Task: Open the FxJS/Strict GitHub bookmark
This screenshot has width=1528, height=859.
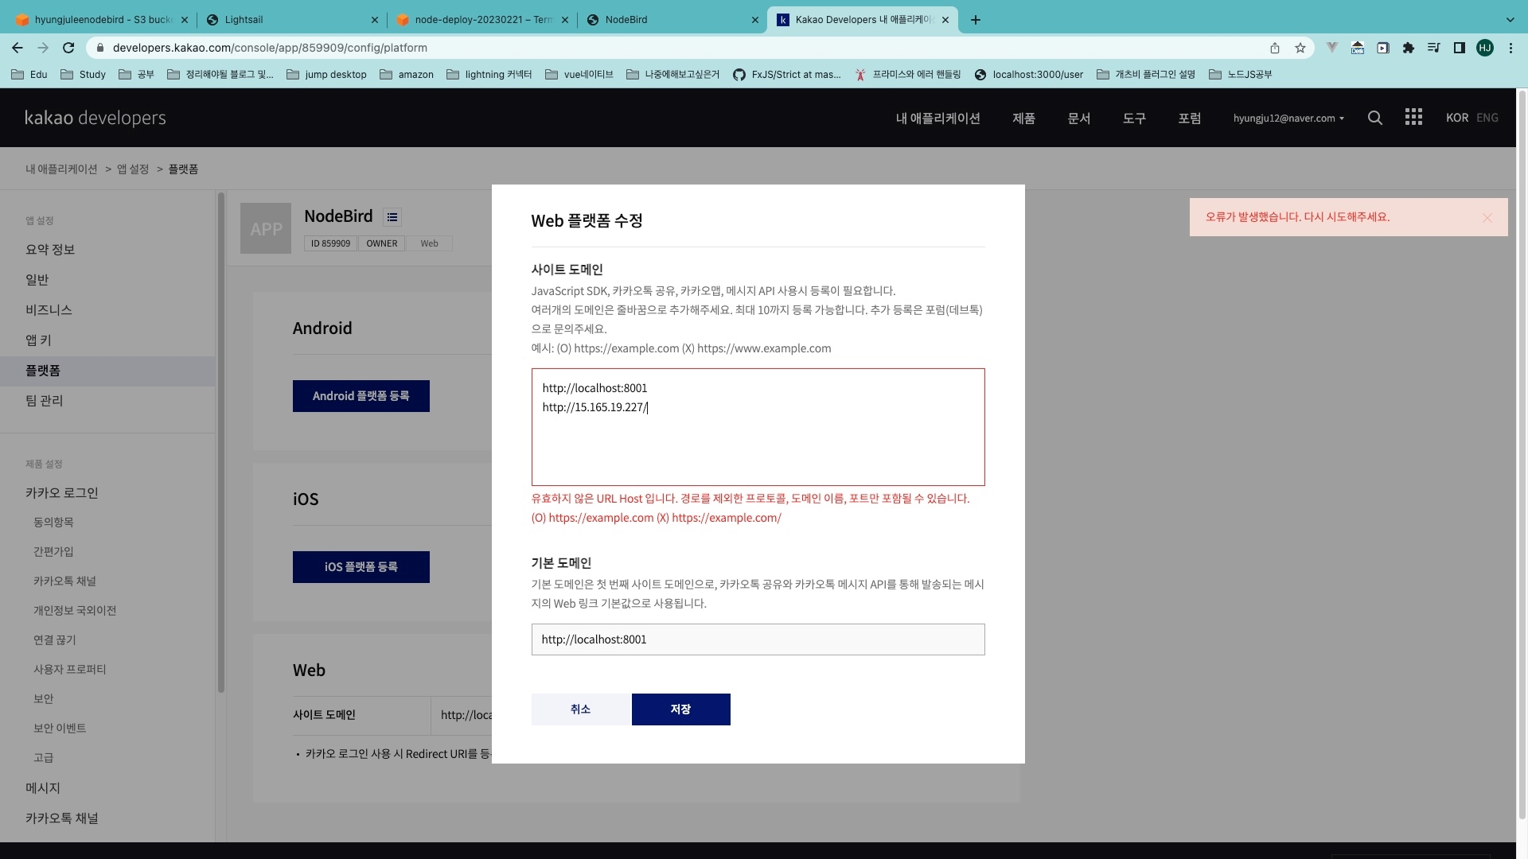Action: [786, 75]
